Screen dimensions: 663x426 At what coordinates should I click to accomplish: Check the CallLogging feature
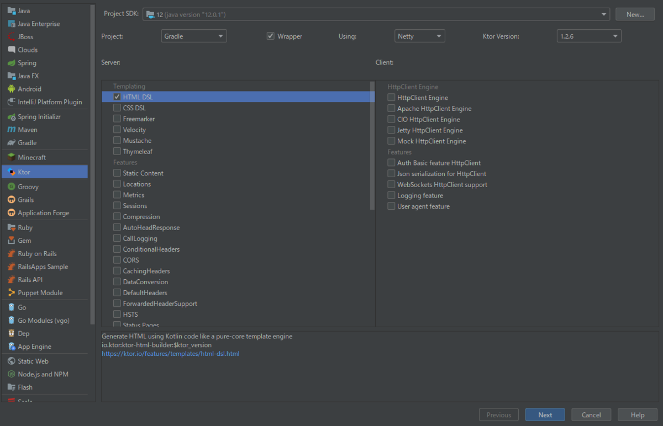point(117,238)
